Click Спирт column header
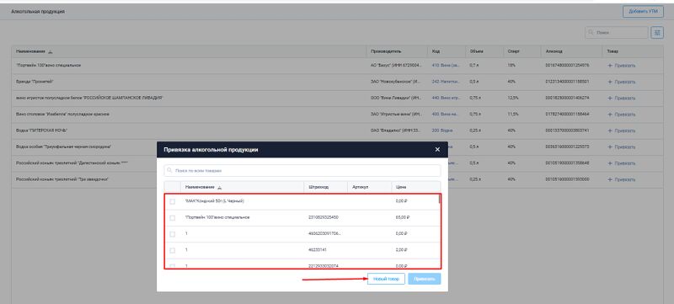 (513, 51)
